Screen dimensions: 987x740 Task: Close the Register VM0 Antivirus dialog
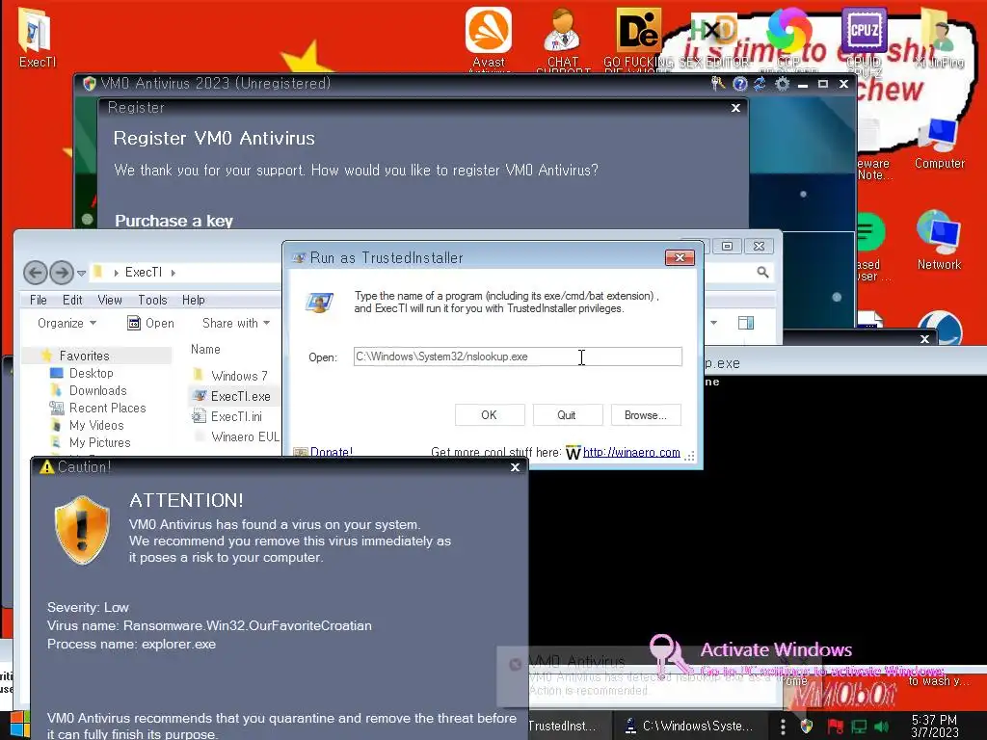point(735,108)
